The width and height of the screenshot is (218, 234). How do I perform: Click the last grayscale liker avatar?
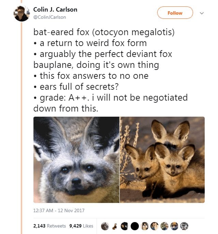click(184, 226)
